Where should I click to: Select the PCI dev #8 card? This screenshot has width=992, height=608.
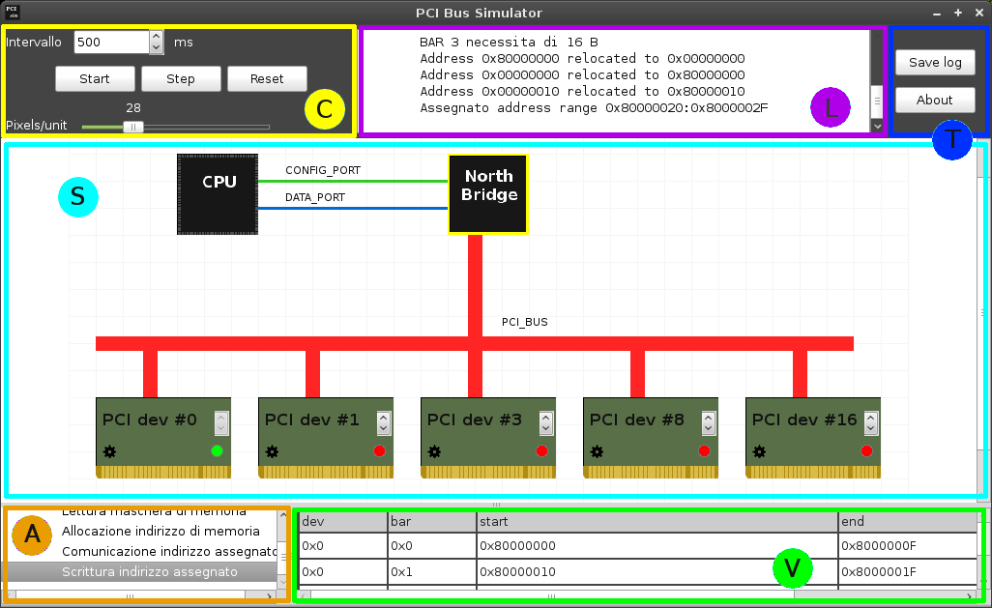tap(651, 438)
